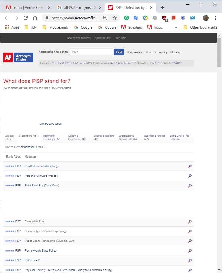This screenshot has height=273, width=222.
Task: Click the site info padlock icon
Action: tap(47, 18)
